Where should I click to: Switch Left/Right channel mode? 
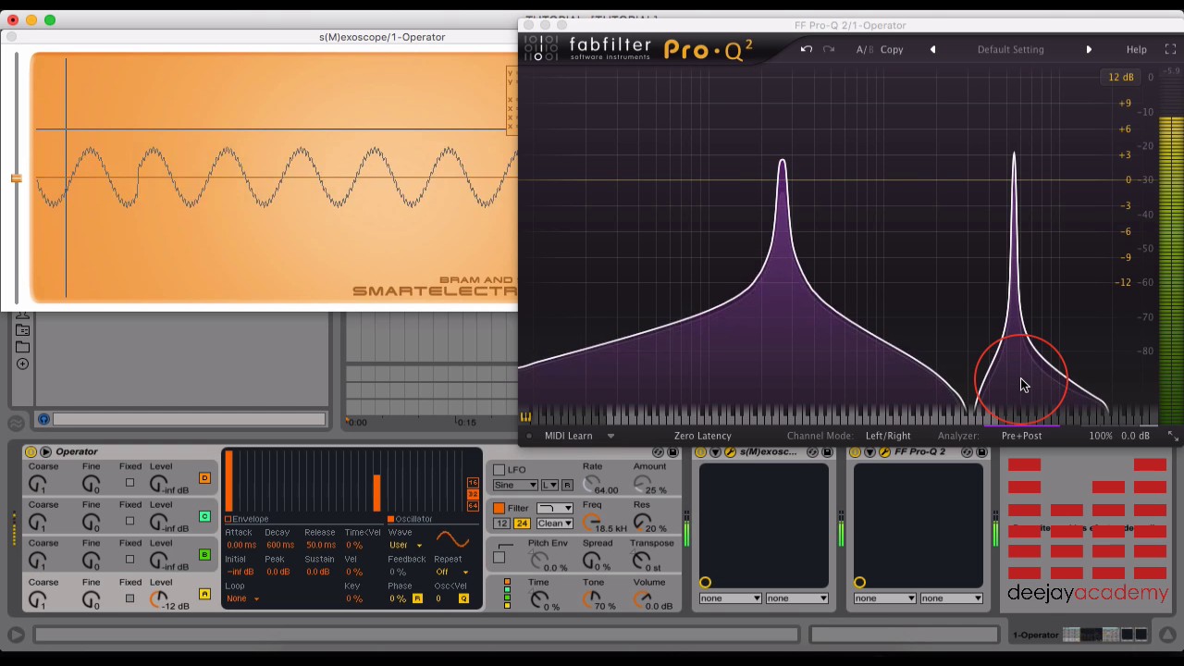click(x=887, y=436)
